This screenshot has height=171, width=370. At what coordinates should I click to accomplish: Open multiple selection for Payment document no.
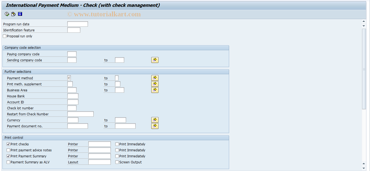tap(155, 126)
